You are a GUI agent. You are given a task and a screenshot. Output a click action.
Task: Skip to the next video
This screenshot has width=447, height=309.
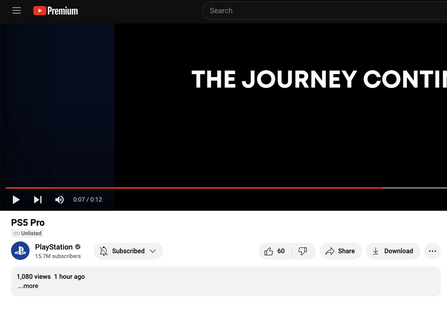[x=37, y=200]
